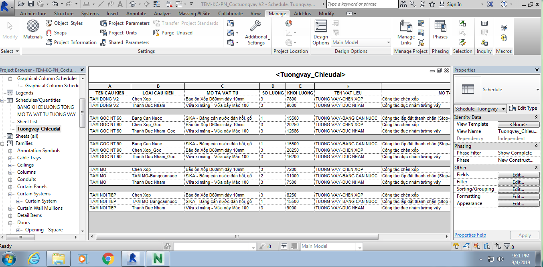543x267 pixels.
Task: Click the Snaps tool
Action: (56, 33)
